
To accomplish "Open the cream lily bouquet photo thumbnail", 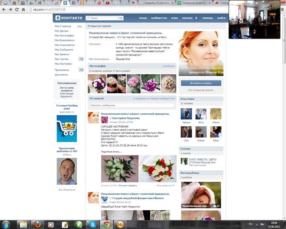I will click(168, 84).
